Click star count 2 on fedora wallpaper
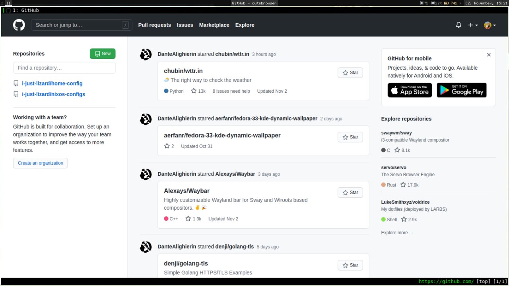This screenshot has height=286, width=509. (x=169, y=146)
